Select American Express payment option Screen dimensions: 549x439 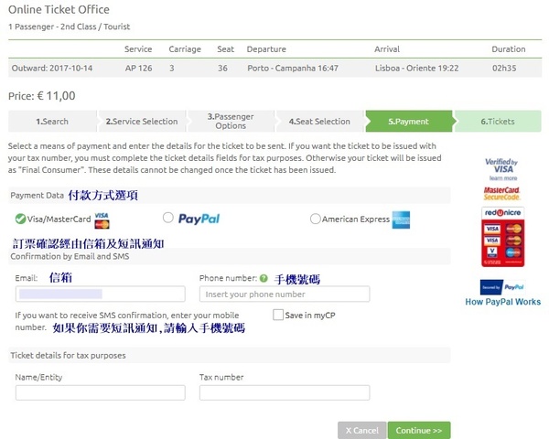[316, 219]
